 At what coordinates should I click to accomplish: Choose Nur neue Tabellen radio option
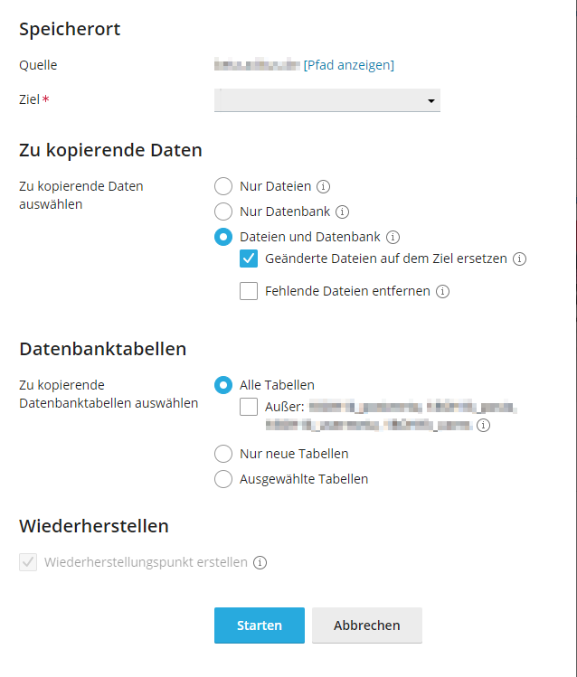coord(223,454)
